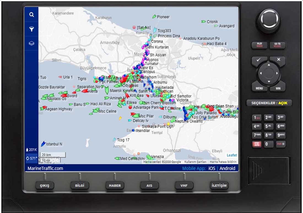Open the Leaflet attribution link
This screenshot has width=303, height=213.
tap(232, 155)
